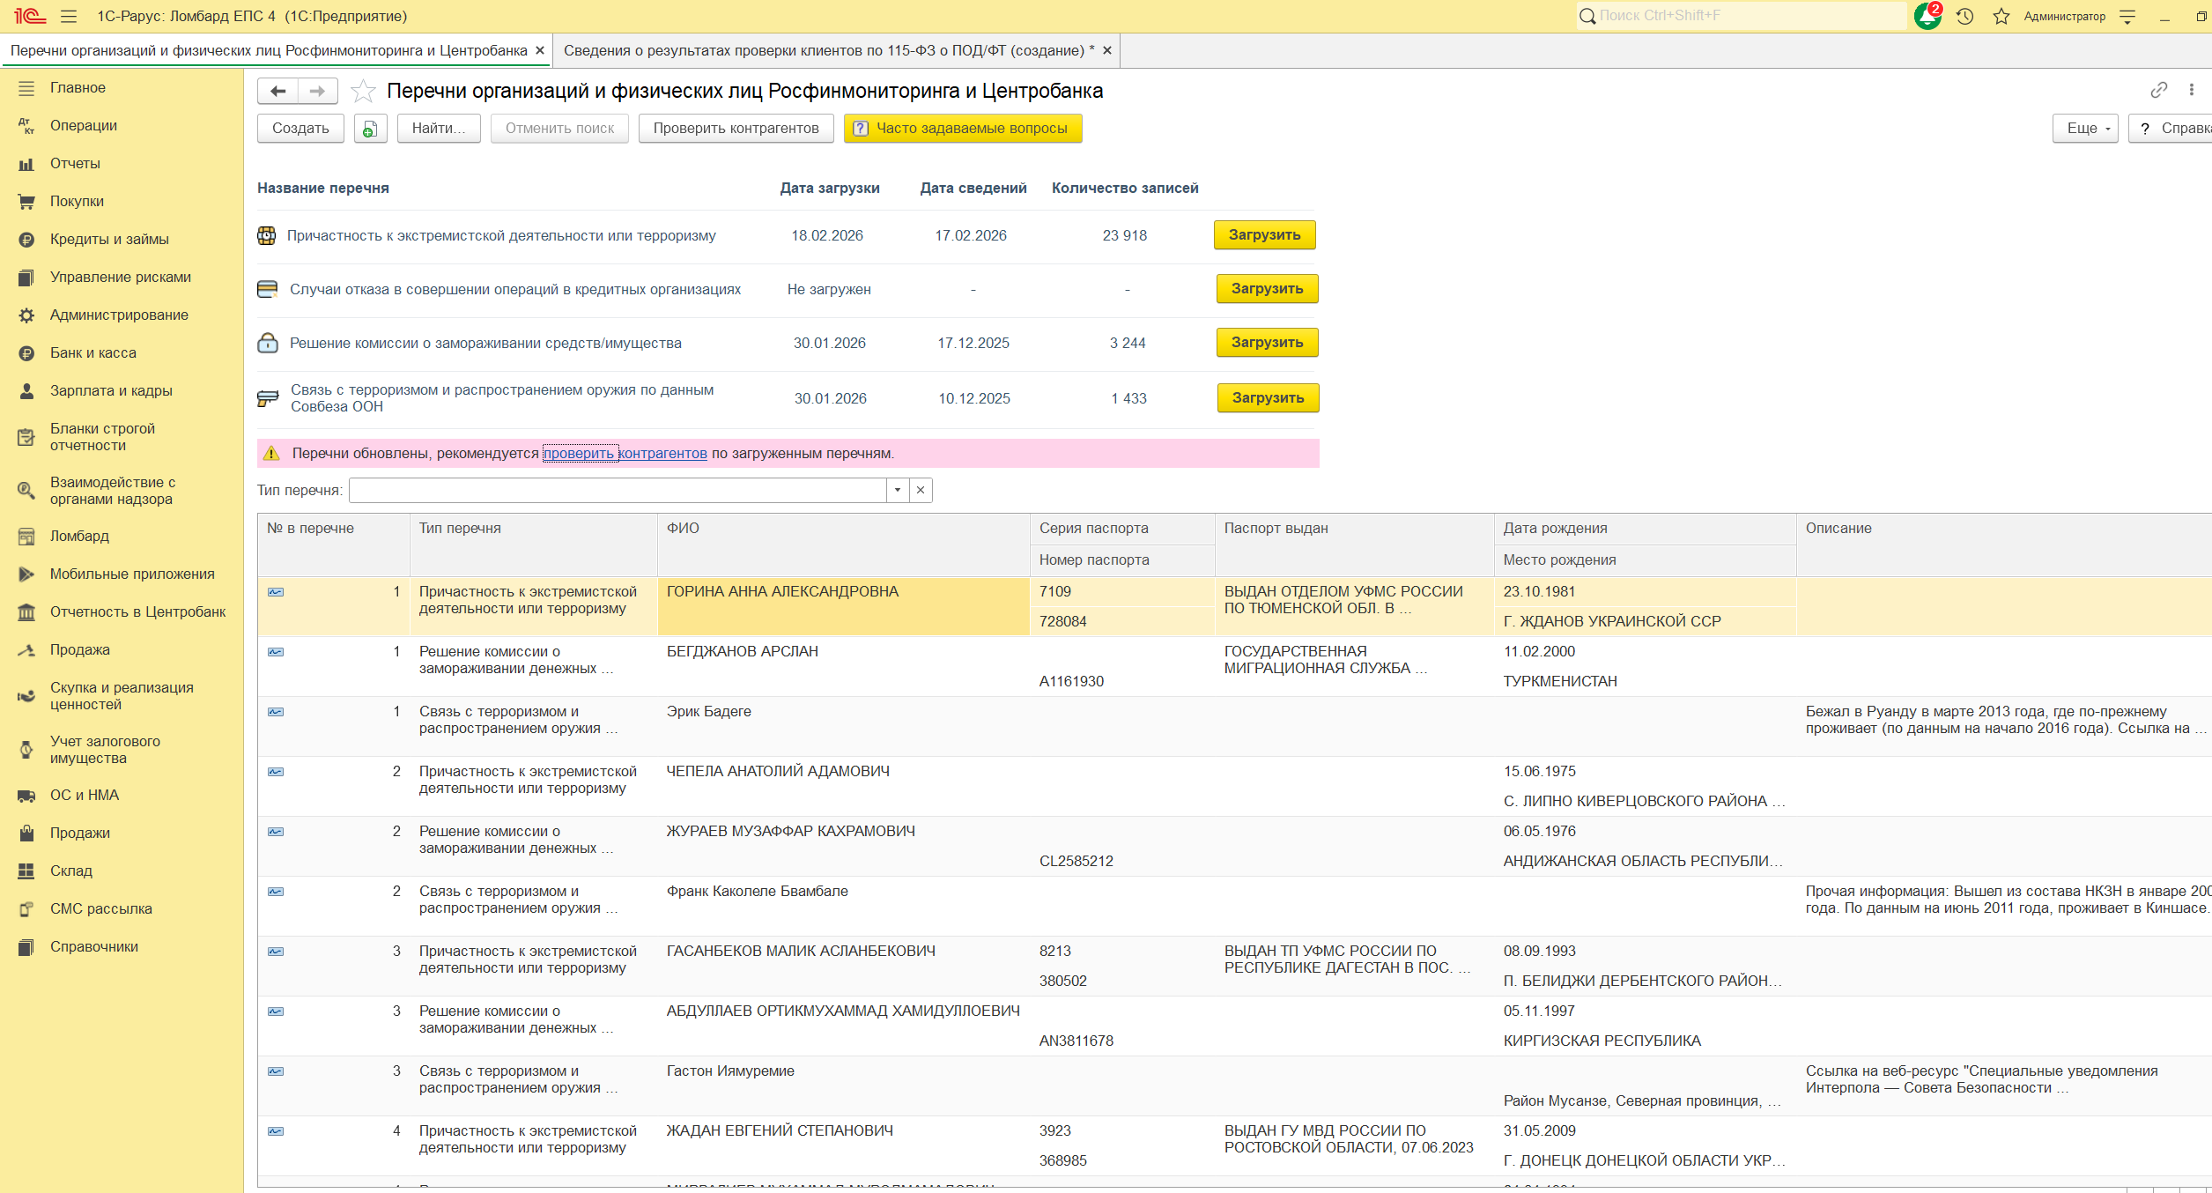Open main panel settings dropdown near Администратор

point(2127,17)
